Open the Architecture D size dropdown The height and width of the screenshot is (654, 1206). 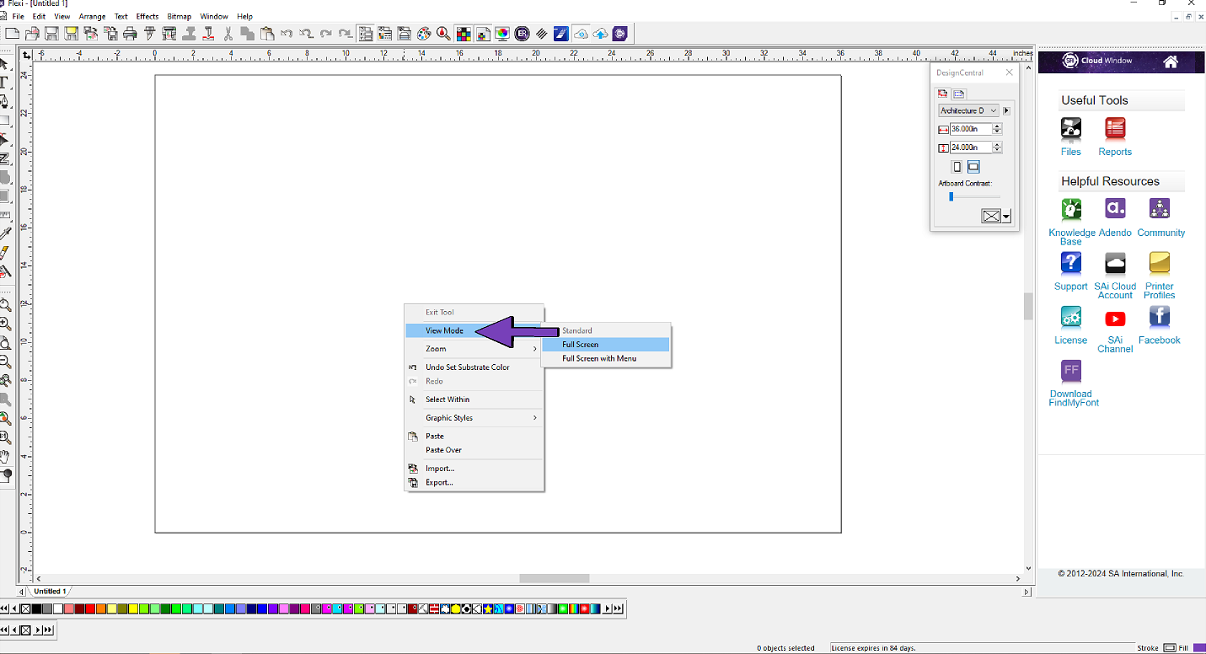969,110
